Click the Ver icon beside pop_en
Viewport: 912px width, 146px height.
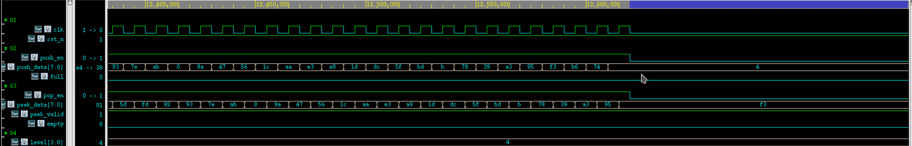pos(28,95)
